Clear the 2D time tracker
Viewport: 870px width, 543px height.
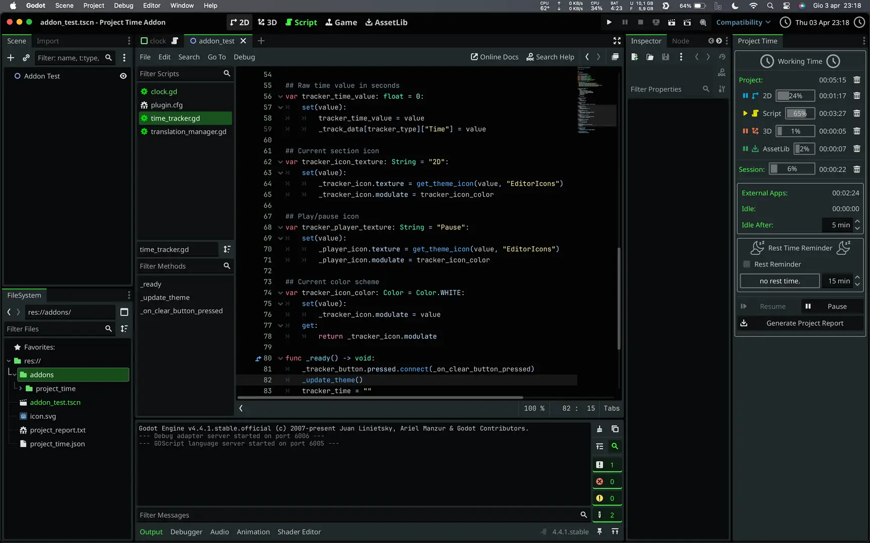click(x=857, y=96)
